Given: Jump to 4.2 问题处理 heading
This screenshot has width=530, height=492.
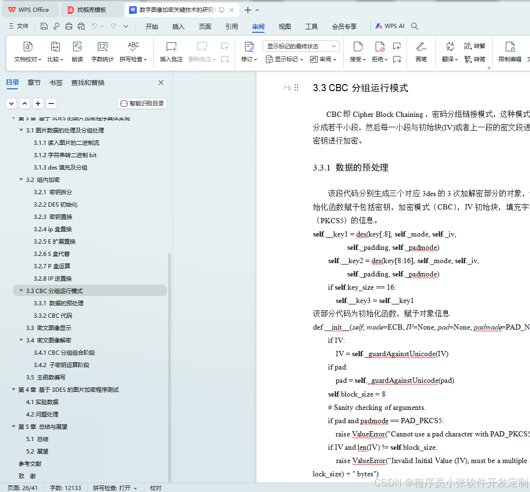Looking at the screenshot, I should pyautogui.click(x=42, y=414).
